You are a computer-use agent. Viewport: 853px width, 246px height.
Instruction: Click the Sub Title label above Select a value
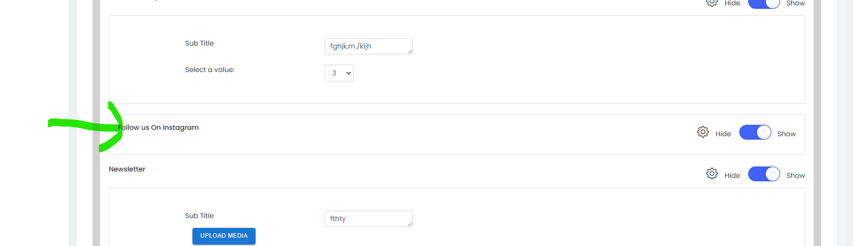click(x=199, y=43)
